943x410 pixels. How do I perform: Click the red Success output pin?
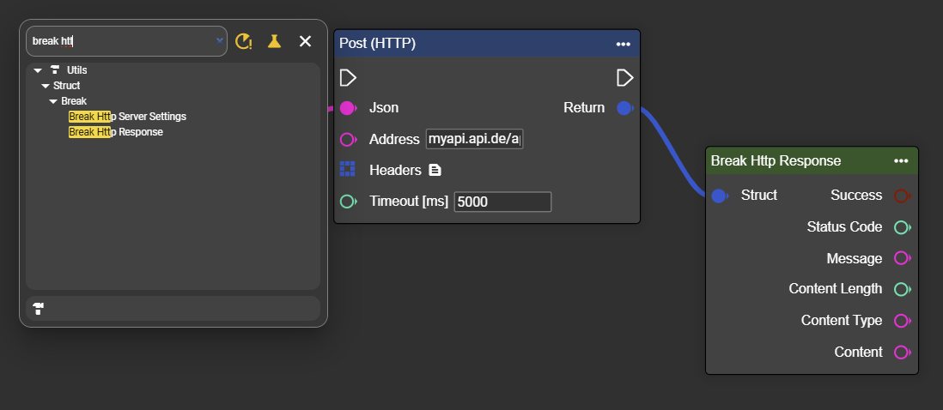[x=902, y=196]
